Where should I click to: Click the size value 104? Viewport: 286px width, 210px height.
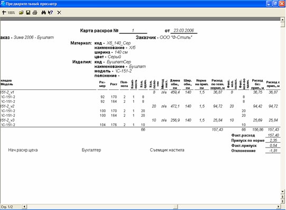coord(103,125)
